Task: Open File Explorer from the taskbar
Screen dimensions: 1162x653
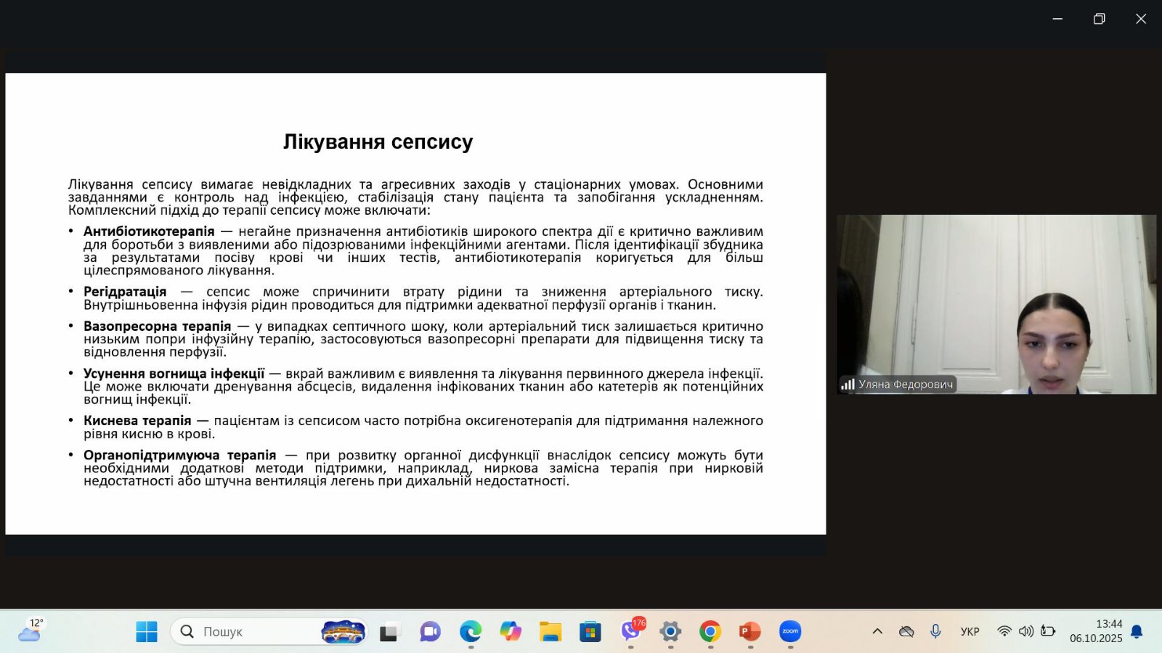Action: (x=550, y=631)
